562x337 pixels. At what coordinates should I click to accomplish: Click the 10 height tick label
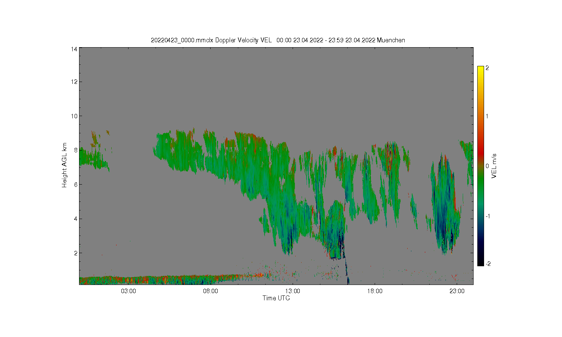75,116
